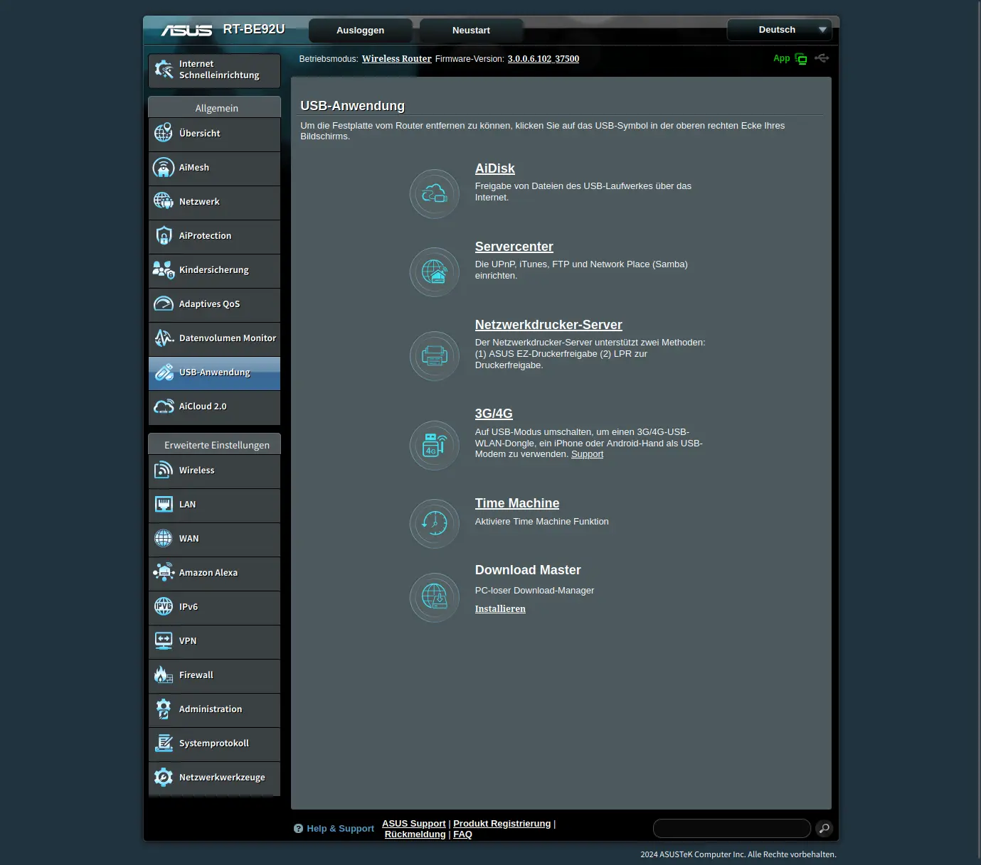Click the Time Machine clock icon
This screenshot has height=865, width=981.
click(x=434, y=523)
